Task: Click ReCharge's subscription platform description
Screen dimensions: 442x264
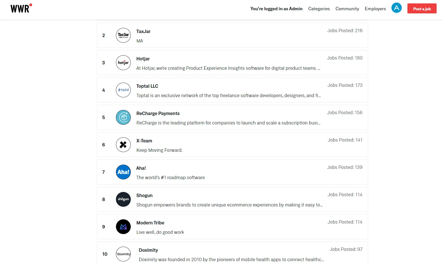Action: pyautogui.click(x=228, y=123)
